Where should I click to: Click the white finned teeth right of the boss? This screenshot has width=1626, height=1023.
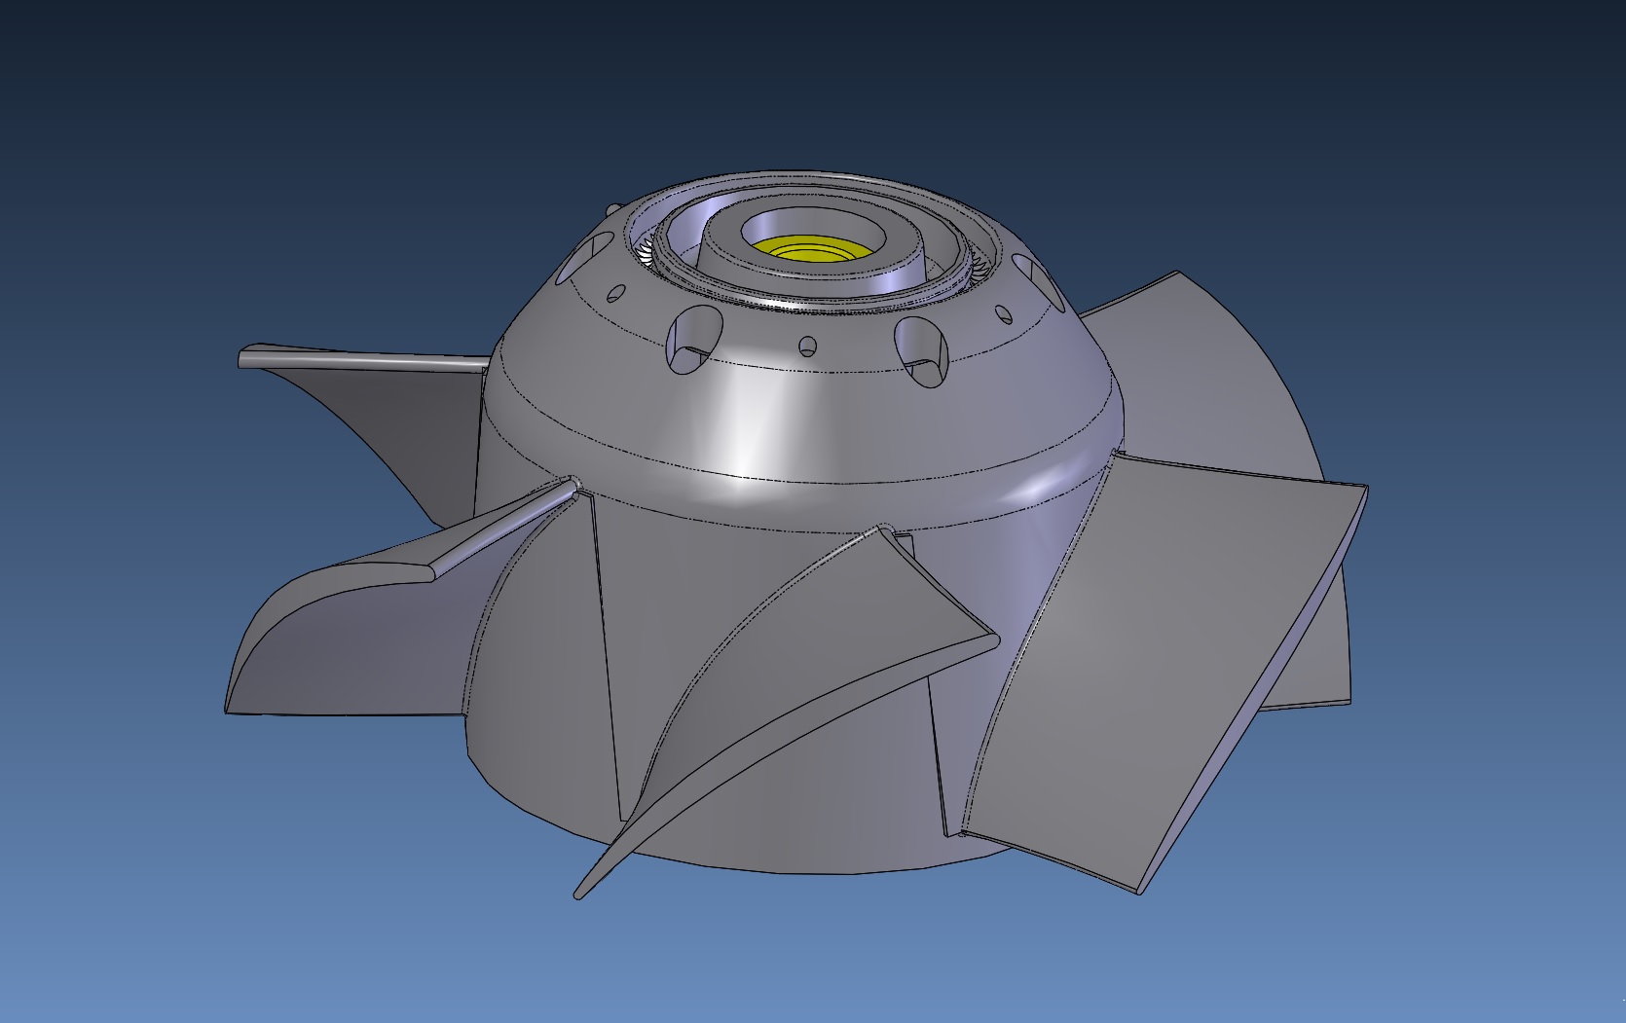pos(977,269)
